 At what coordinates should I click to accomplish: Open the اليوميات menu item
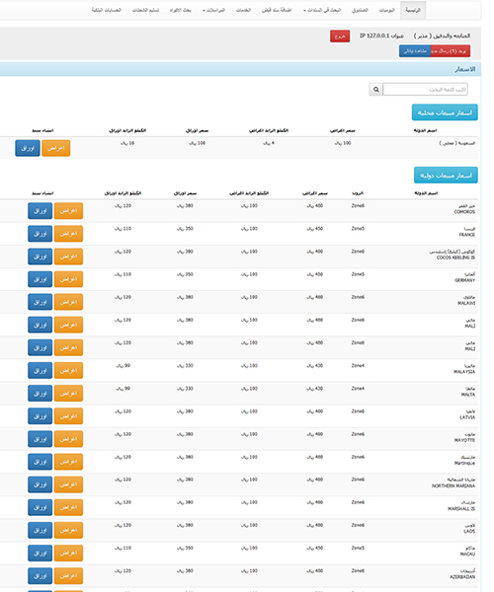click(386, 10)
